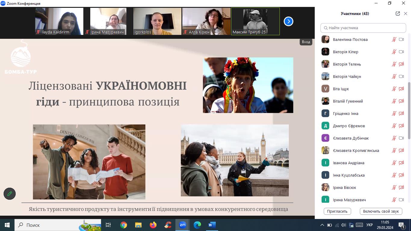Click the Вход label on the shared screen

pyautogui.click(x=306, y=42)
